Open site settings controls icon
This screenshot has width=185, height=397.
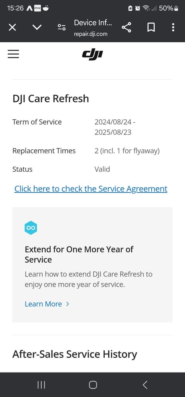pos(62,27)
